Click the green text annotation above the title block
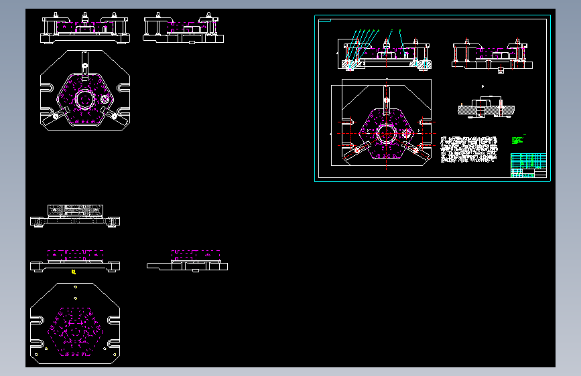The height and width of the screenshot is (376, 581). [x=517, y=140]
